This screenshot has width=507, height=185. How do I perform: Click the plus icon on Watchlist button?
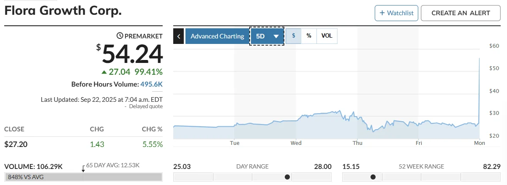pos(382,13)
